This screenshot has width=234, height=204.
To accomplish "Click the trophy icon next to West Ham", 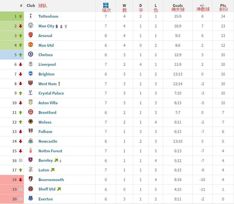I will pyautogui.click(x=59, y=84).
